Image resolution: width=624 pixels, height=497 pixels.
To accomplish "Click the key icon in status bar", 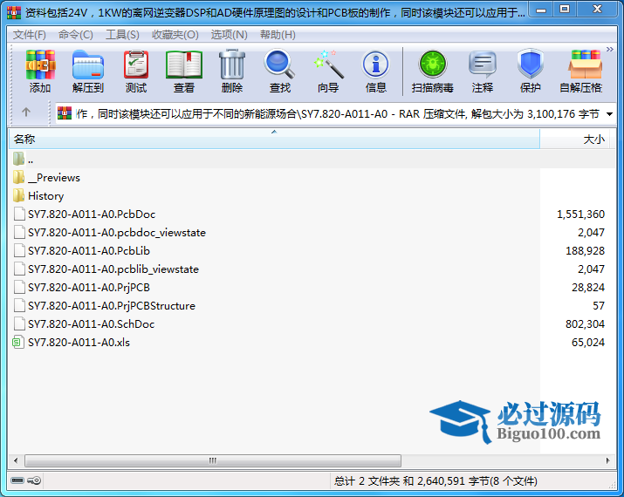I will tap(34, 480).
